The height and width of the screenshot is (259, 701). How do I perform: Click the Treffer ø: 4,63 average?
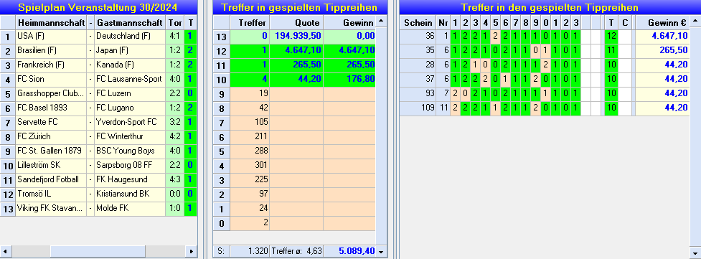[x=296, y=251]
